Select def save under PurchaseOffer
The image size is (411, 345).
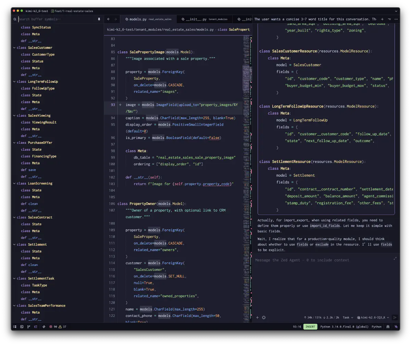28,170
